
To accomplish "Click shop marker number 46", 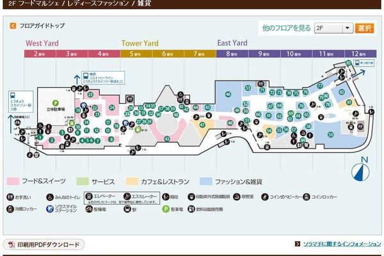I will (x=228, y=94).
